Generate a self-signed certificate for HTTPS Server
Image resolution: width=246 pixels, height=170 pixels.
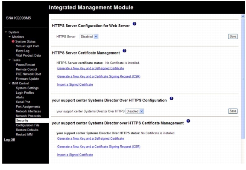[x=91, y=68]
